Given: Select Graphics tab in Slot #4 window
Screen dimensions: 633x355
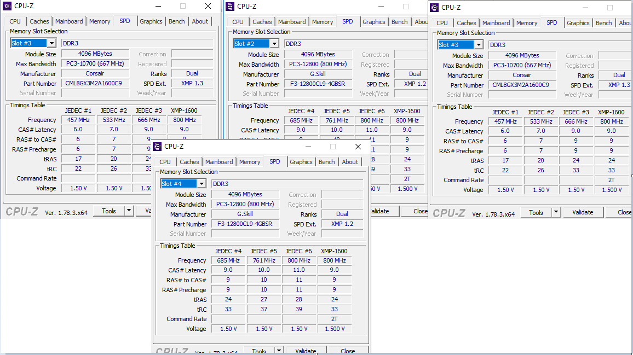Looking at the screenshot, I should [x=301, y=162].
